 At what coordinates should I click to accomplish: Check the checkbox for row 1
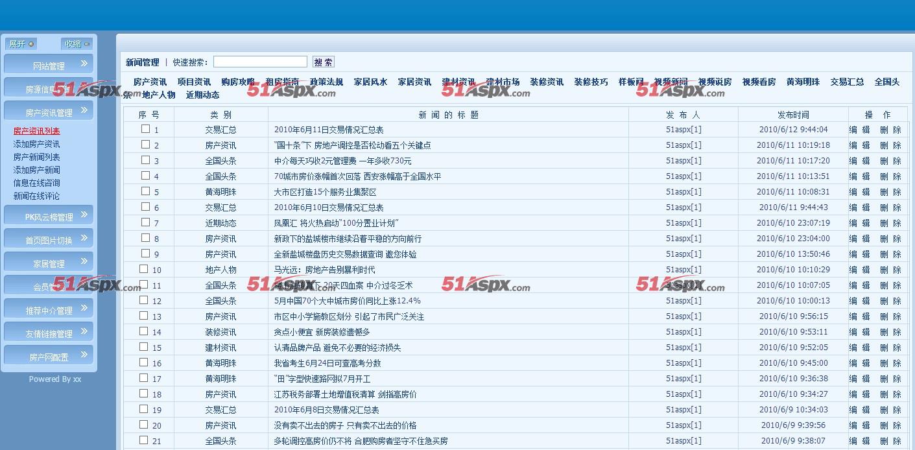(145, 129)
